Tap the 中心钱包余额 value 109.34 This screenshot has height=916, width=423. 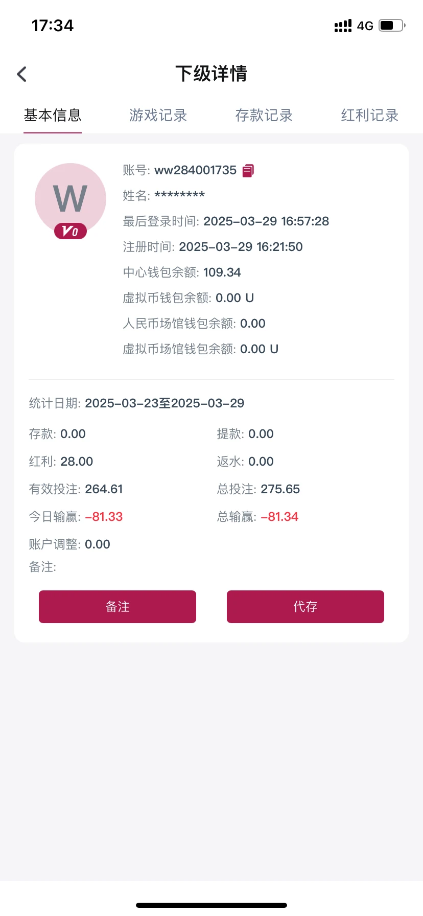[222, 272]
